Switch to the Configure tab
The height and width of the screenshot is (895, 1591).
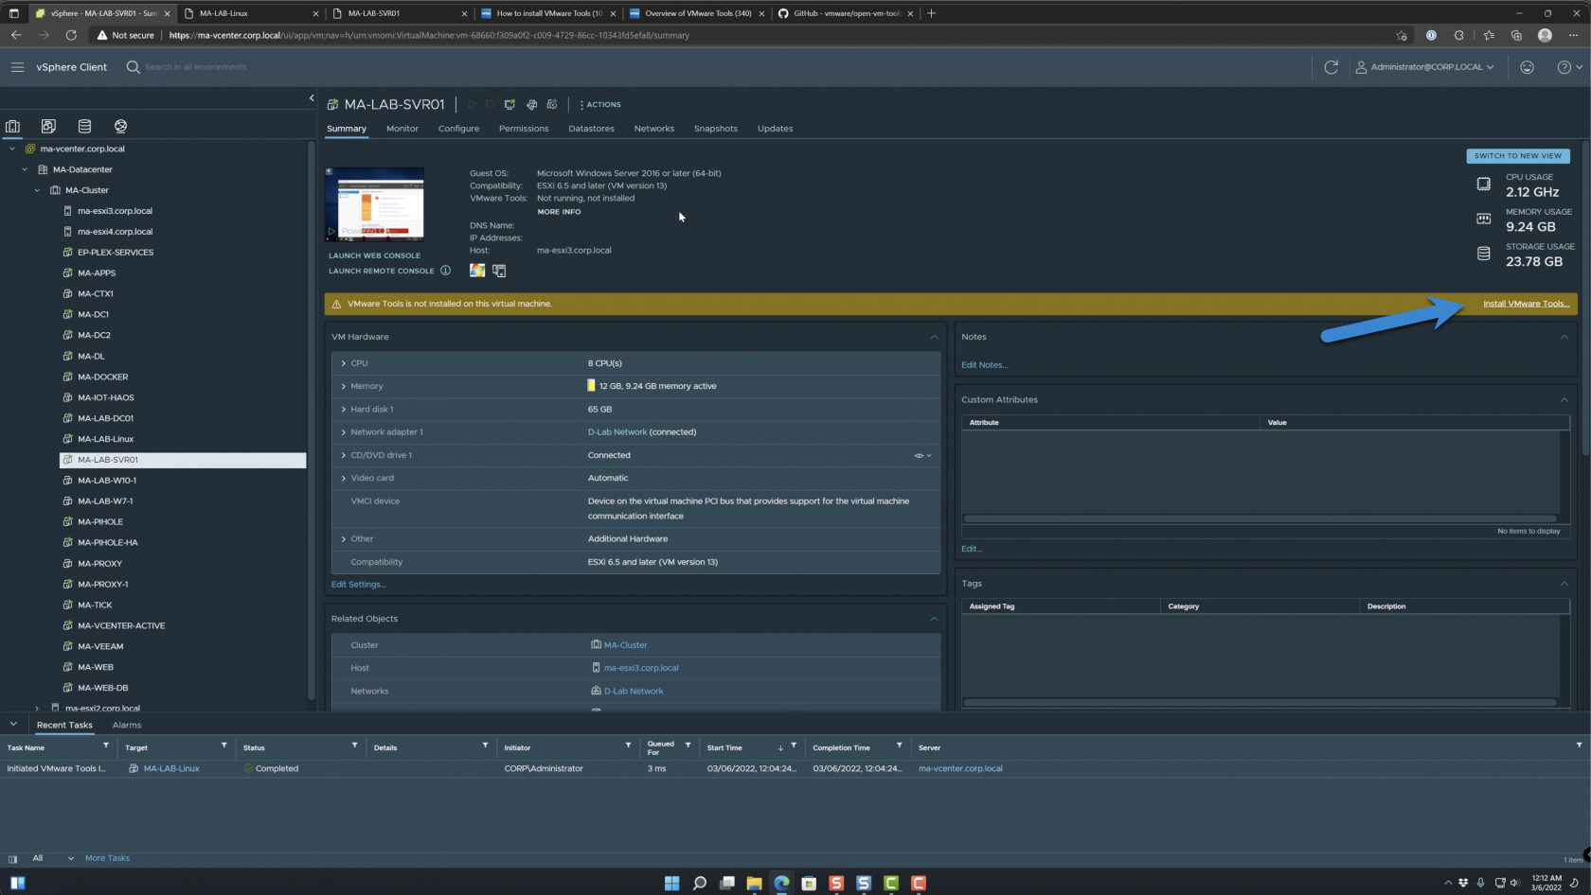click(458, 129)
